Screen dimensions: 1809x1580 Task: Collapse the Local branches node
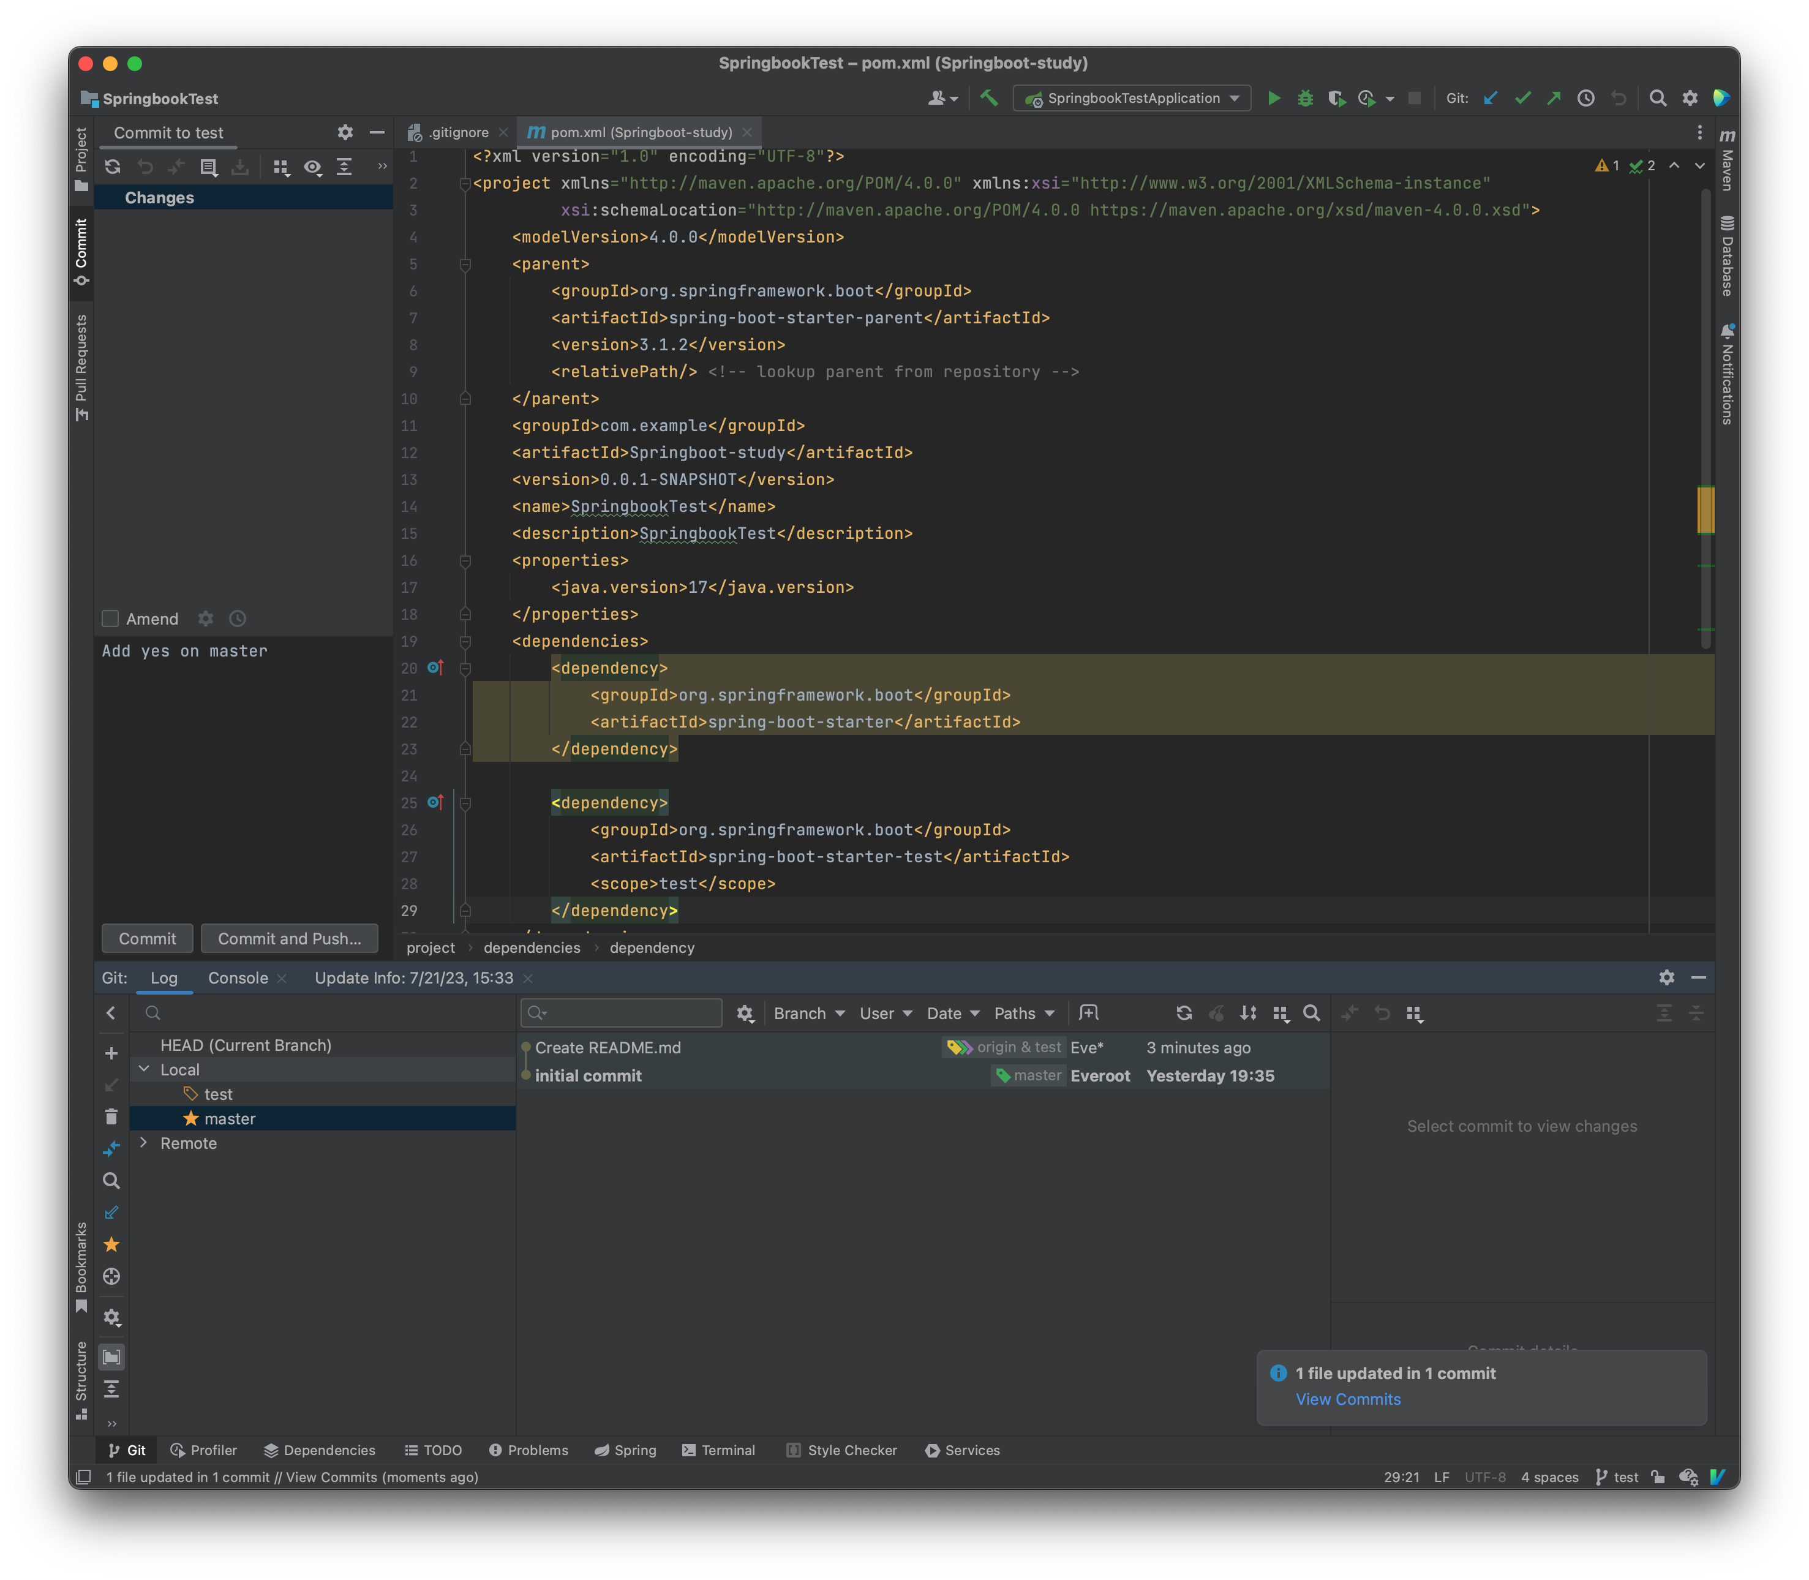(x=144, y=1069)
